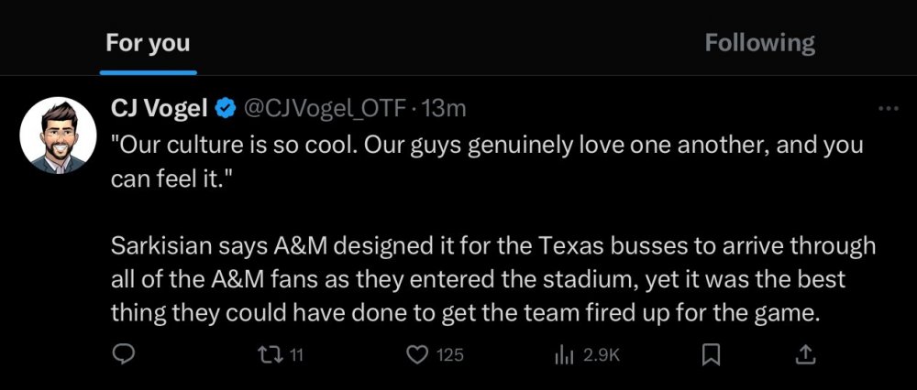Like the tweet with the heart icon
This screenshot has width=917, height=390.
click(x=418, y=354)
